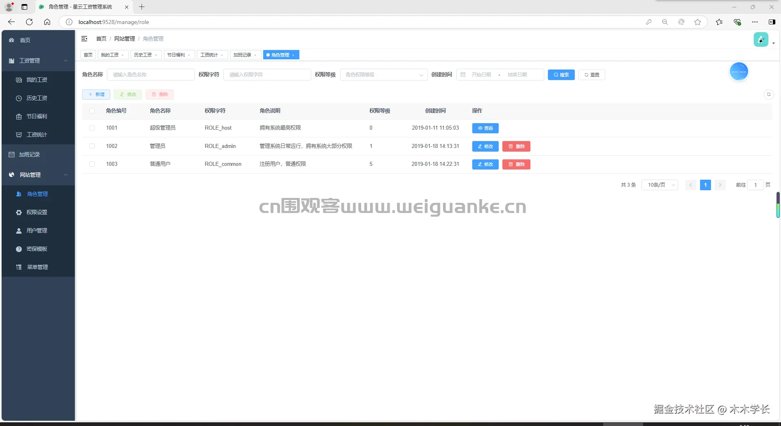Open the browser settings ellipsis menu
The image size is (781, 426).
(x=755, y=22)
